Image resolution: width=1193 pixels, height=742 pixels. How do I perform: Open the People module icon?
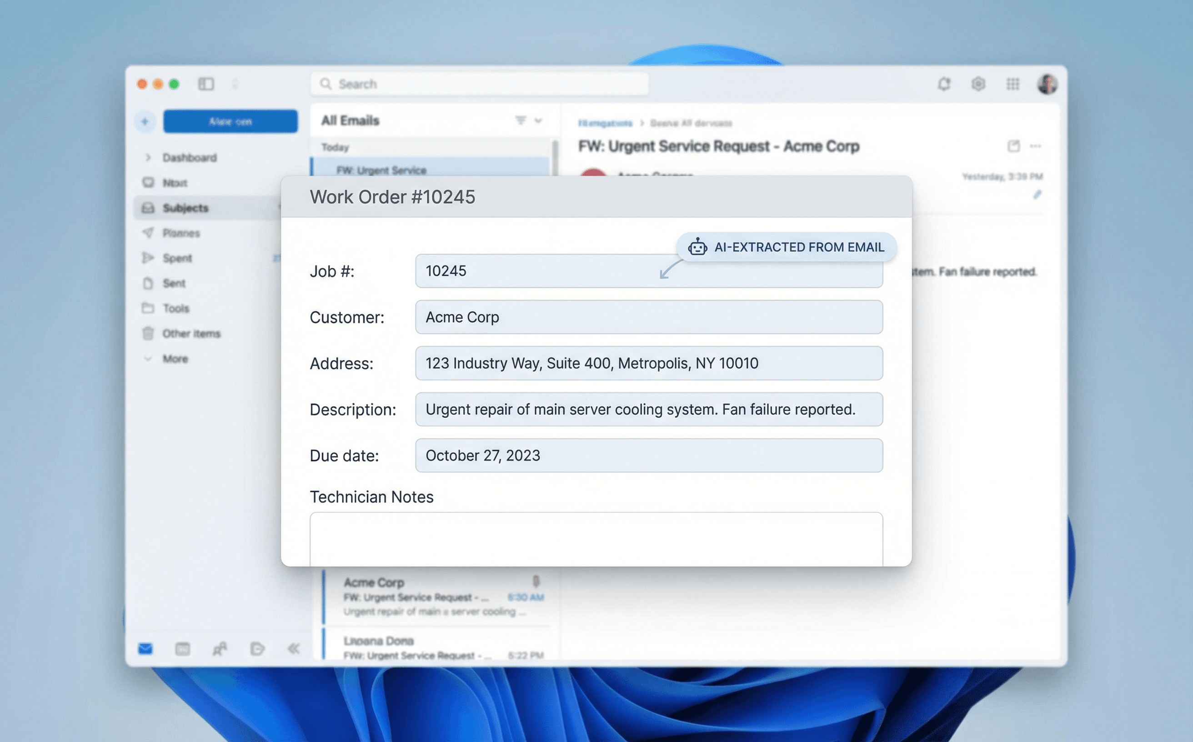[221, 649]
